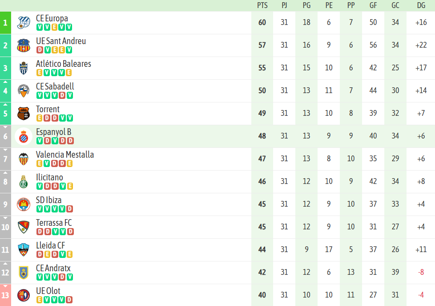Click the Valencia Mestalla bat crest

pos(24,159)
